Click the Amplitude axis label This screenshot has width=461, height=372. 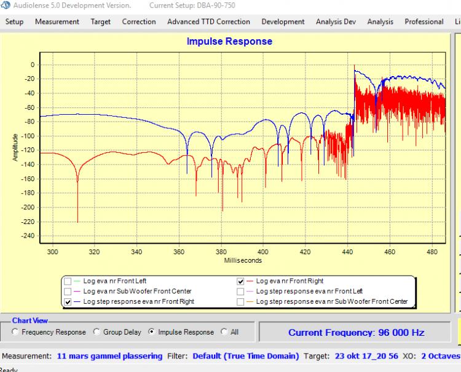tap(15, 148)
